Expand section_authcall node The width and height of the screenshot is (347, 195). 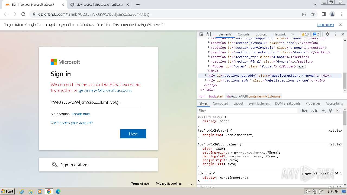point(209,43)
